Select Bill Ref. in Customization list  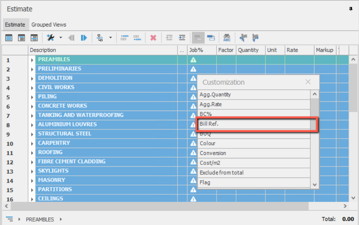click(254, 124)
